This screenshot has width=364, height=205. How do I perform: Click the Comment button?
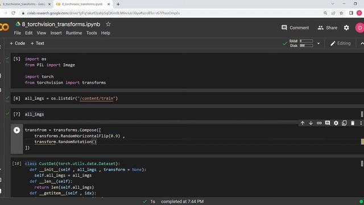pyautogui.click(x=295, y=28)
